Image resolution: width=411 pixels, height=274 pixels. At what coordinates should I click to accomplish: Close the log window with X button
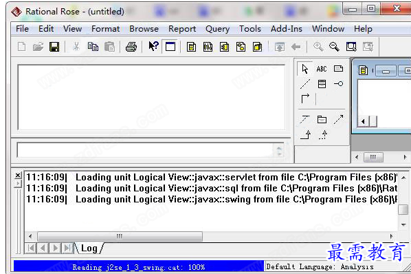tap(18, 175)
